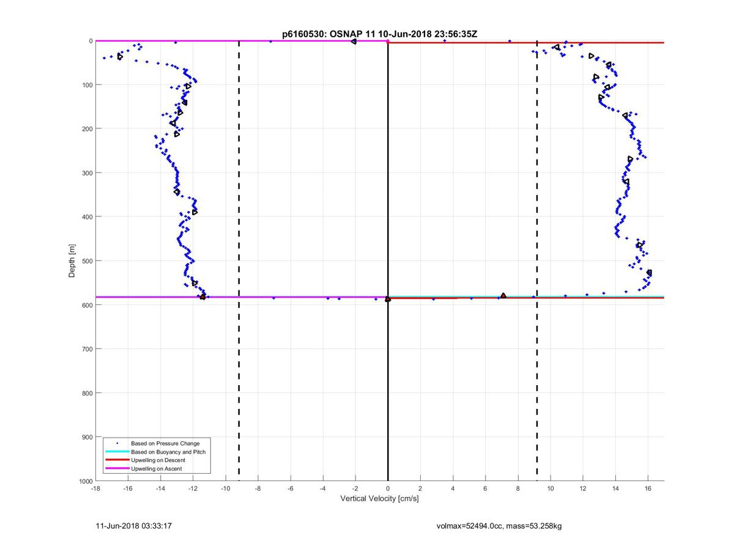The image size is (734, 541).
Task: Click velocity axis tick label -6
Action: [290, 488]
